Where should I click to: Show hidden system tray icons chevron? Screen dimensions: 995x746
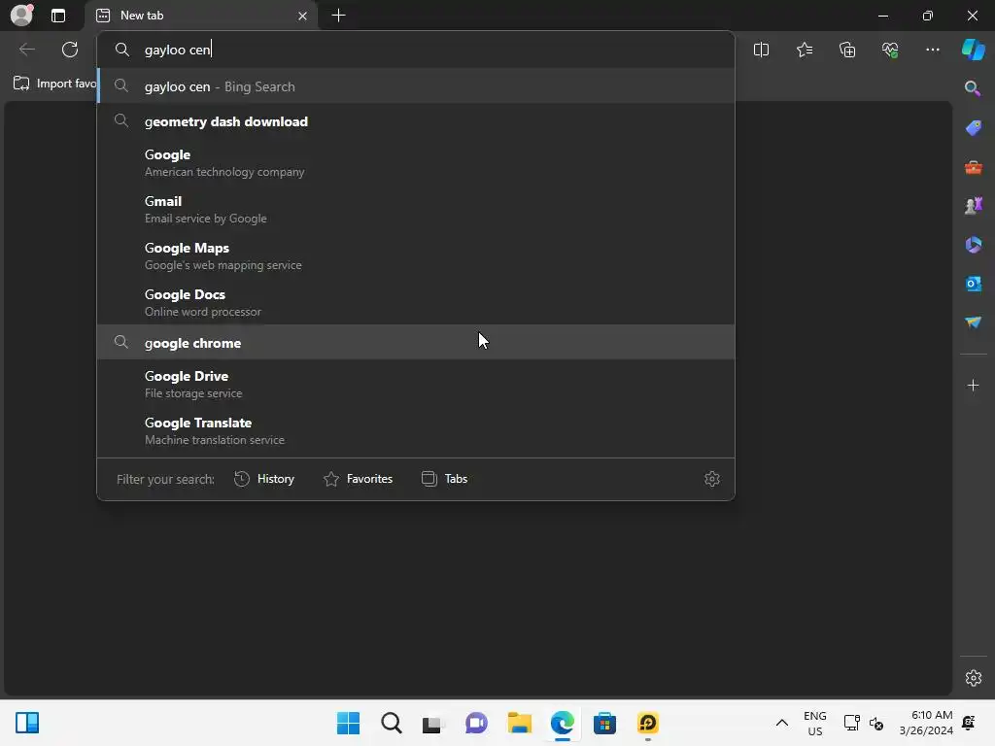[782, 723]
